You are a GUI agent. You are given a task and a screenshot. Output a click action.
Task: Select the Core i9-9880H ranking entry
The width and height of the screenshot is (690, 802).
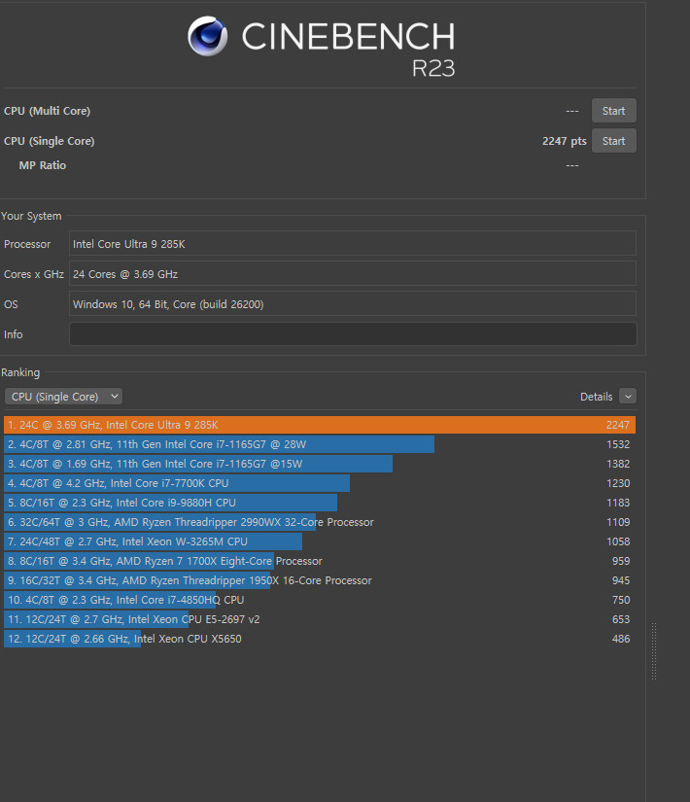170,503
